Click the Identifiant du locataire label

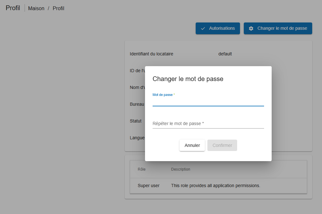151,54
